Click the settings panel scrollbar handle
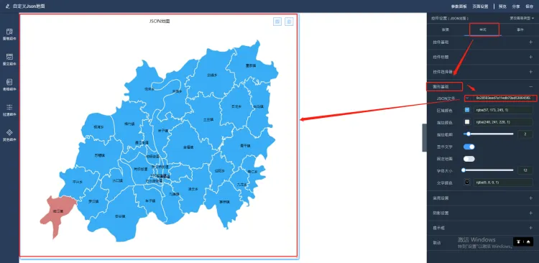The width and height of the screenshot is (539, 263). tap(424, 137)
